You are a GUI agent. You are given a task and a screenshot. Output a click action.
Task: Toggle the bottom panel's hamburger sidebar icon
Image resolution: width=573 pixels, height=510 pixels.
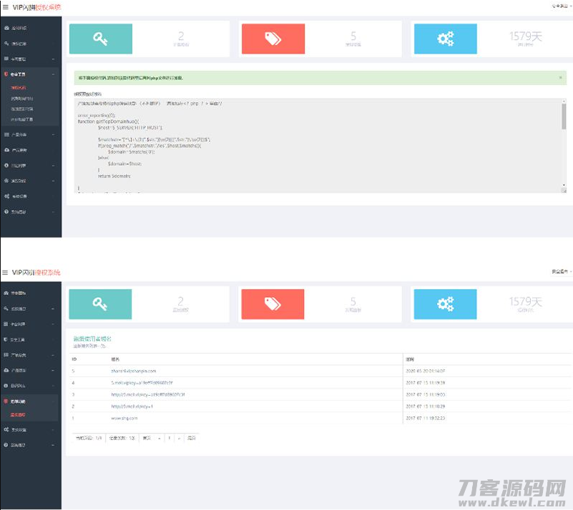click(6, 272)
